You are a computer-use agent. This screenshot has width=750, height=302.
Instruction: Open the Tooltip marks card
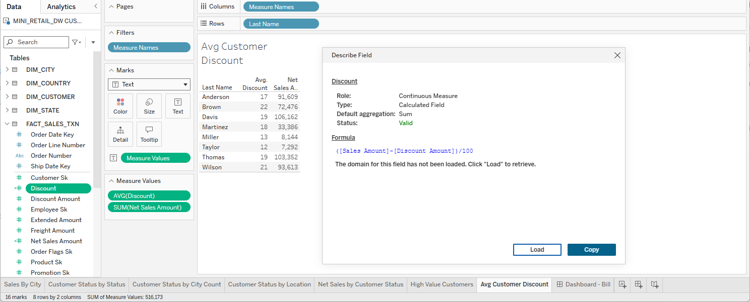pyautogui.click(x=149, y=134)
